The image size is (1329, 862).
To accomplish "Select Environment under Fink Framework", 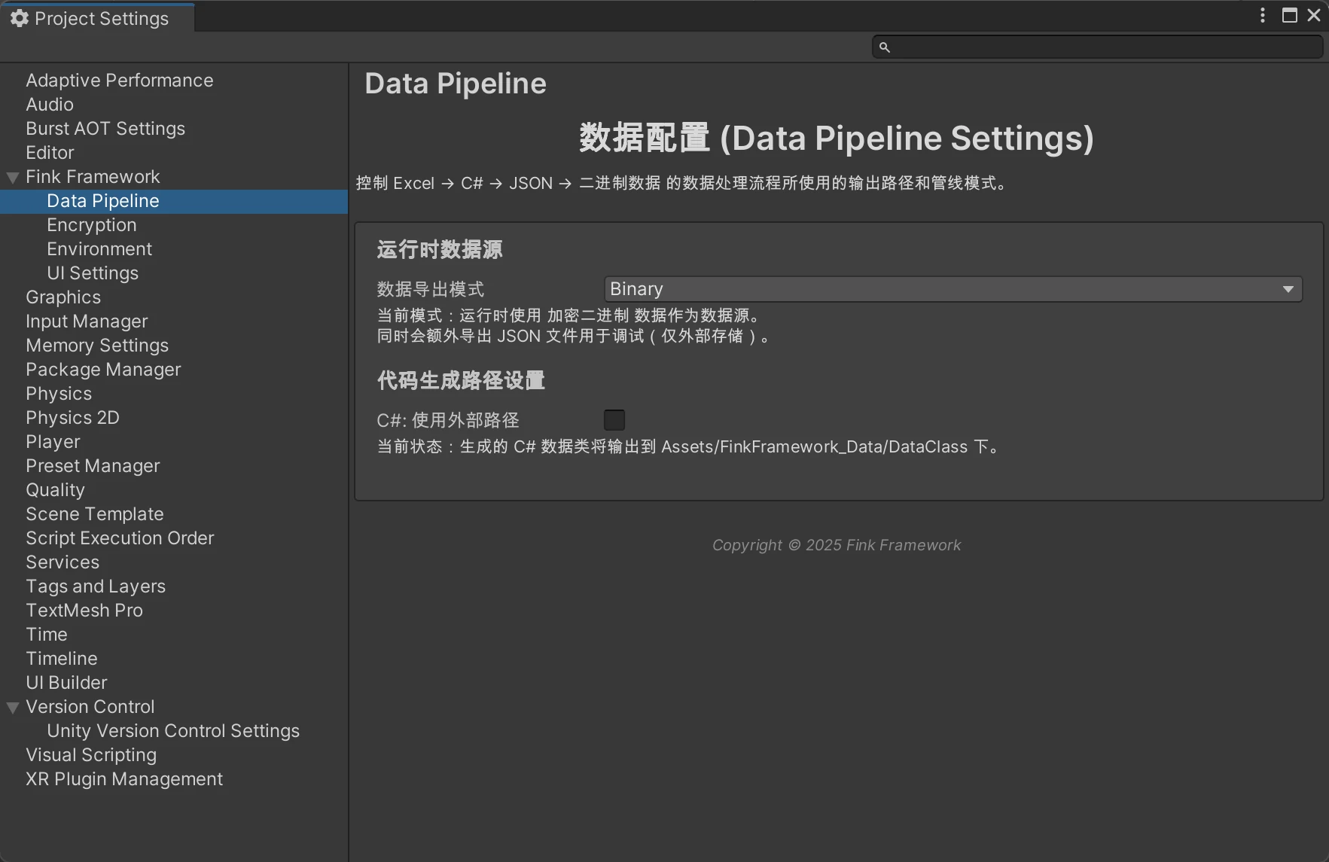I will point(99,249).
